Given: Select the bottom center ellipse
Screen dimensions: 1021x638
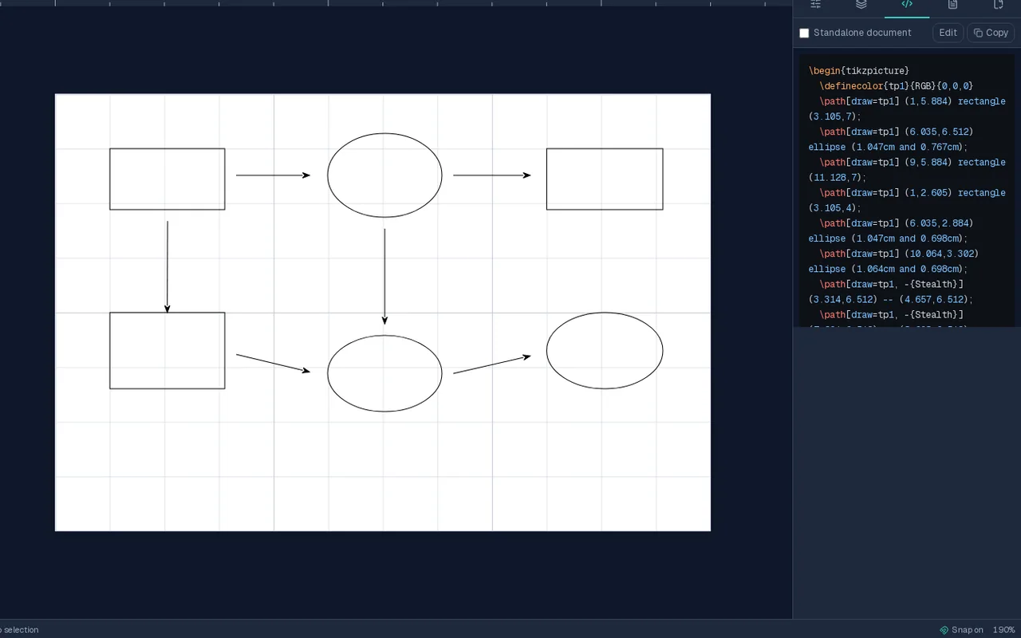Looking at the screenshot, I should [384, 373].
